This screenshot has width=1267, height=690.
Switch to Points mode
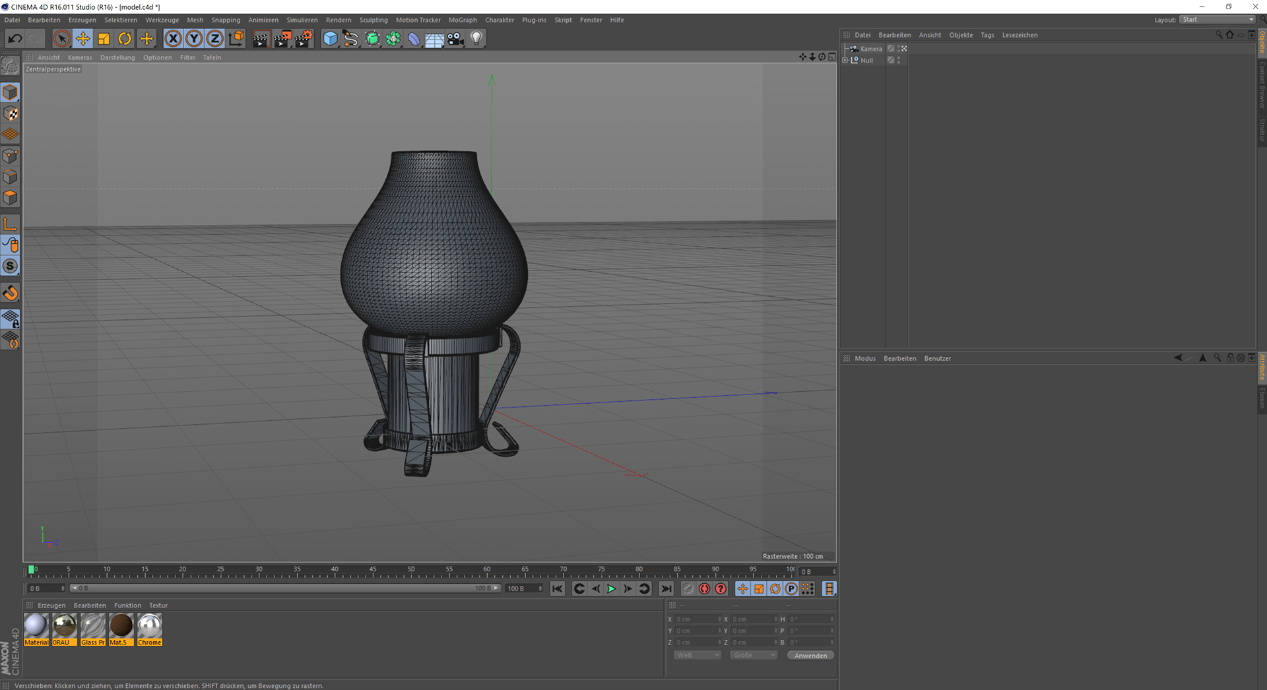[x=10, y=156]
